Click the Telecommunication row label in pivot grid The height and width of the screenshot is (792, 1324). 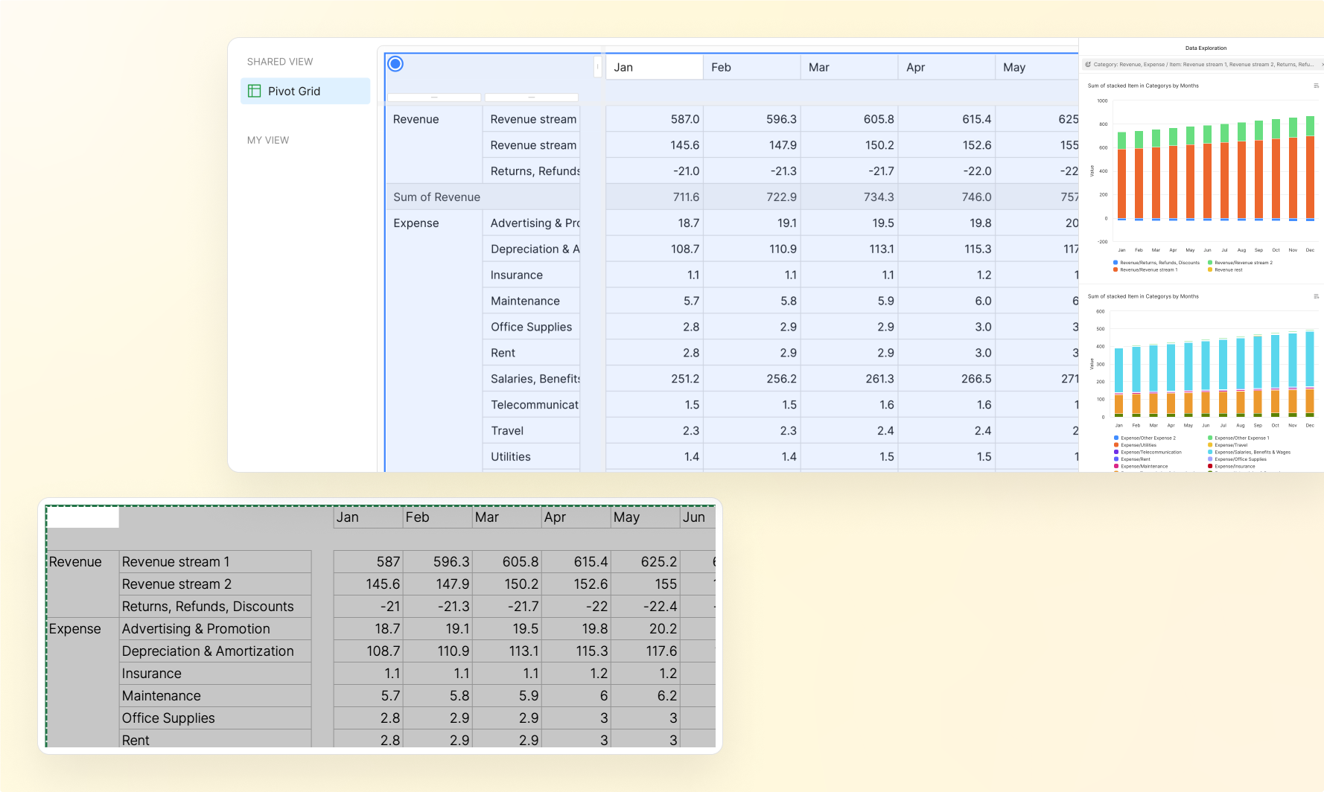pyautogui.click(x=532, y=405)
